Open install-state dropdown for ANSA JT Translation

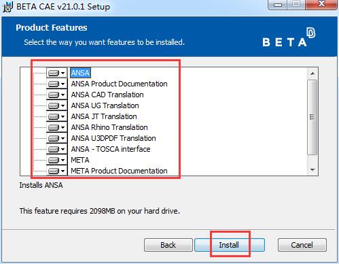[56, 116]
